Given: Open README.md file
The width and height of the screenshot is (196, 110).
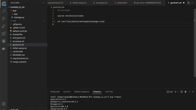Looking at the screenshot, I should (18, 55).
